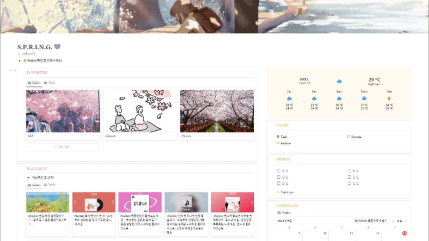Open the Place gallery card
The image size is (429, 241).
pos(217,115)
